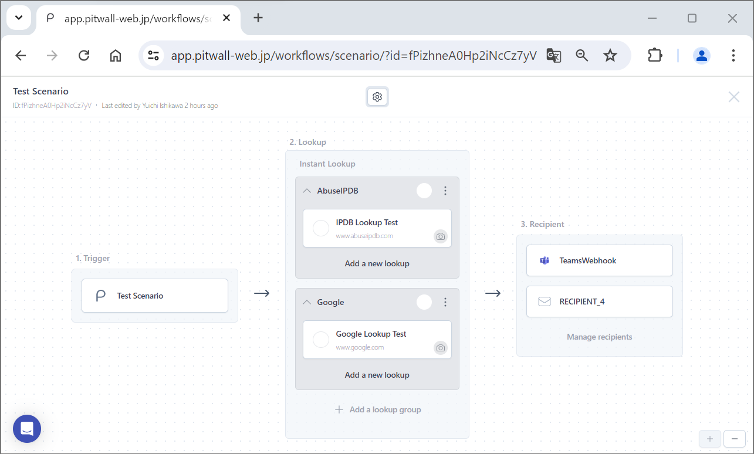Click camera icon on IPDB Lookup Test
Screen dimensions: 754x454
(x=441, y=236)
